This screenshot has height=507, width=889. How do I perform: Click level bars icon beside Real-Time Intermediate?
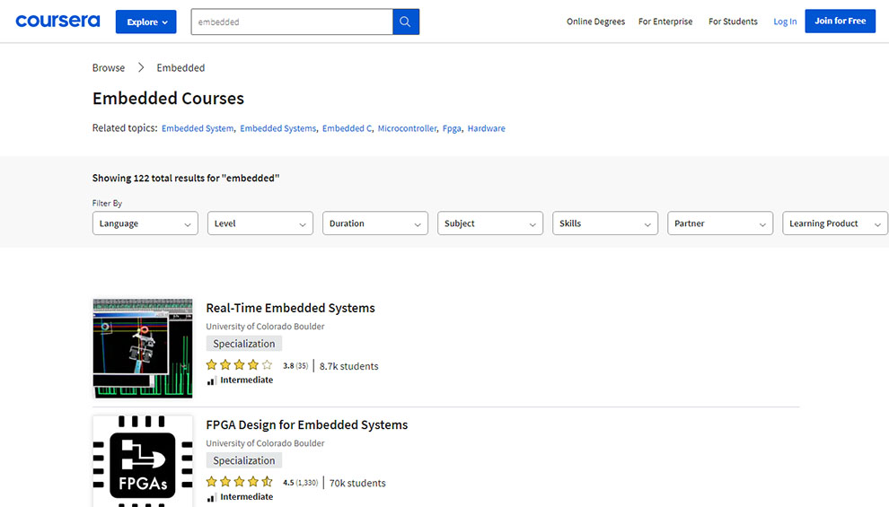[211, 380]
